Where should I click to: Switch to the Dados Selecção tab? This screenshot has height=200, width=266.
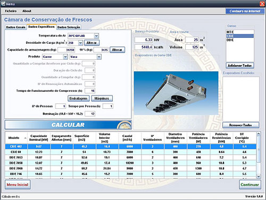click(69, 27)
